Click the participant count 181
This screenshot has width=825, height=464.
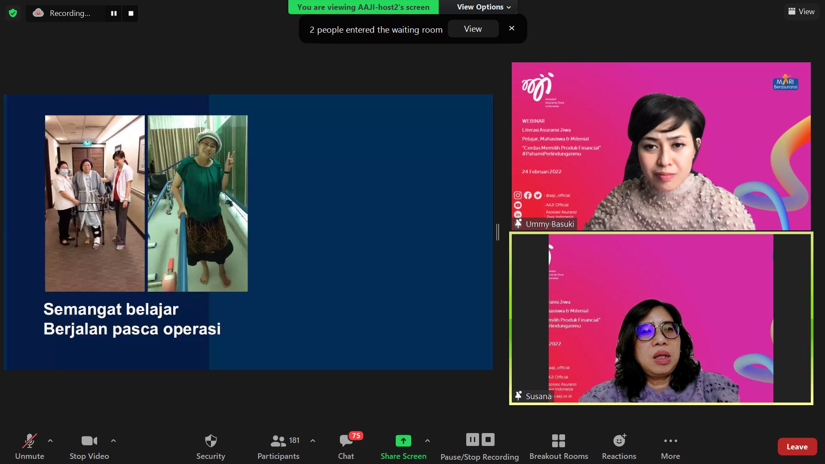[x=294, y=440]
